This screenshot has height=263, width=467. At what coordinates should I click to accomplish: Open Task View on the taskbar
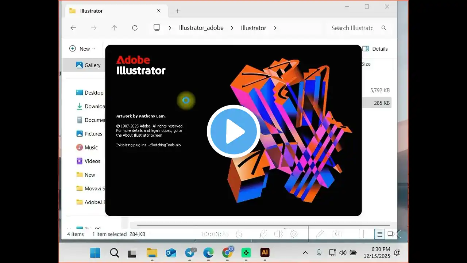(x=132, y=253)
